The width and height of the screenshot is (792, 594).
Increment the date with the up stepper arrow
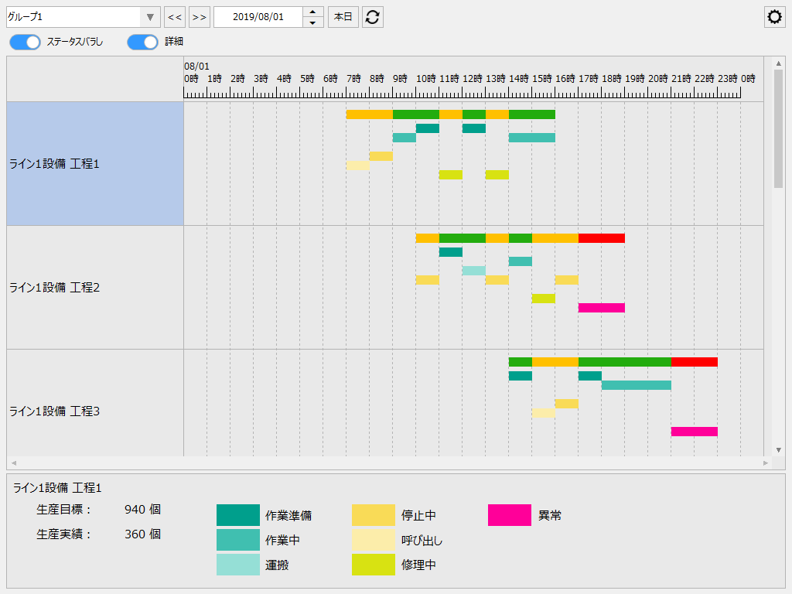coord(312,12)
